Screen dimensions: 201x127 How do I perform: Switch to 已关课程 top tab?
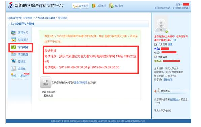[x=98, y=6]
